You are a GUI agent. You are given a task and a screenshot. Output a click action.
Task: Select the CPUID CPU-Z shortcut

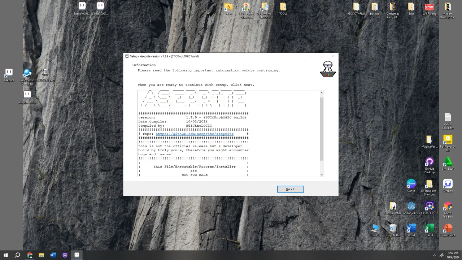429,208
